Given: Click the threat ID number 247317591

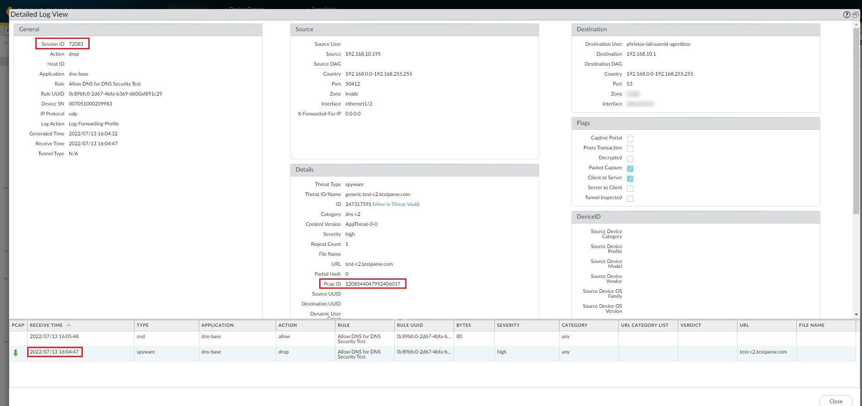Looking at the screenshot, I should pos(358,204).
